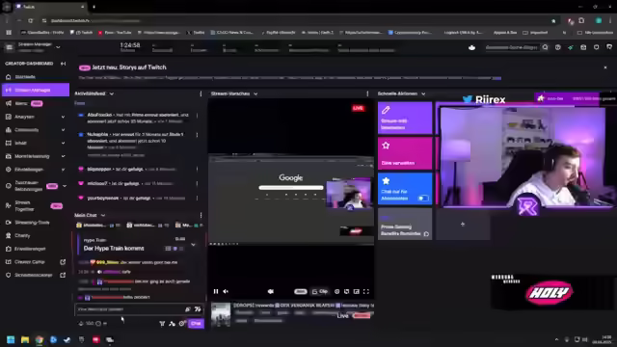
Task: Open the Aktivitätsfeed three-dot options menu
Action: click(201, 93)
